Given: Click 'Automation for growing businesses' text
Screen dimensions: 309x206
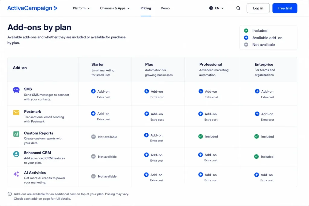Looking at the screenshot, I should (x=159, y=72).
